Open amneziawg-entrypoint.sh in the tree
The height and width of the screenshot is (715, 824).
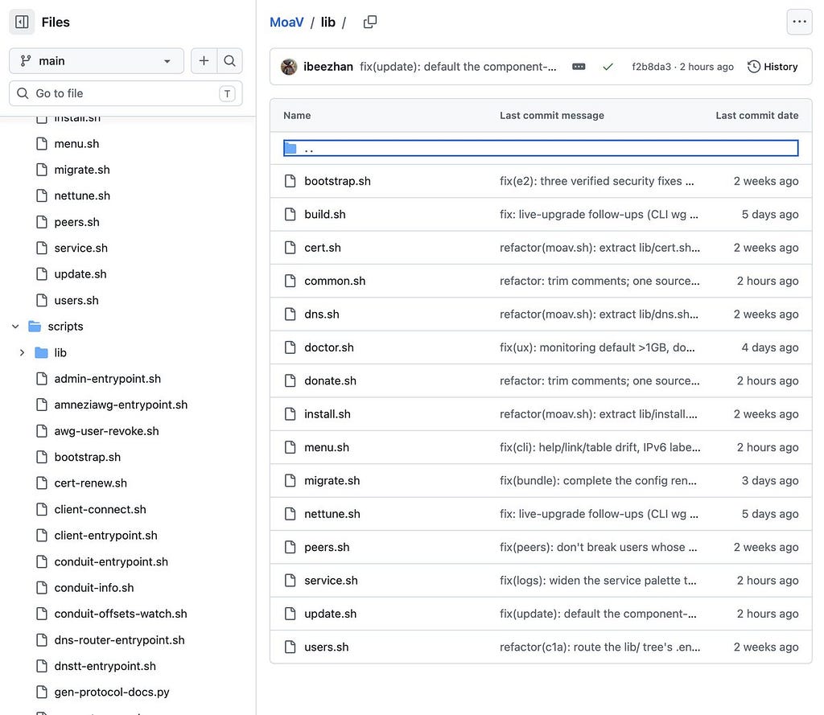(121, 405)
